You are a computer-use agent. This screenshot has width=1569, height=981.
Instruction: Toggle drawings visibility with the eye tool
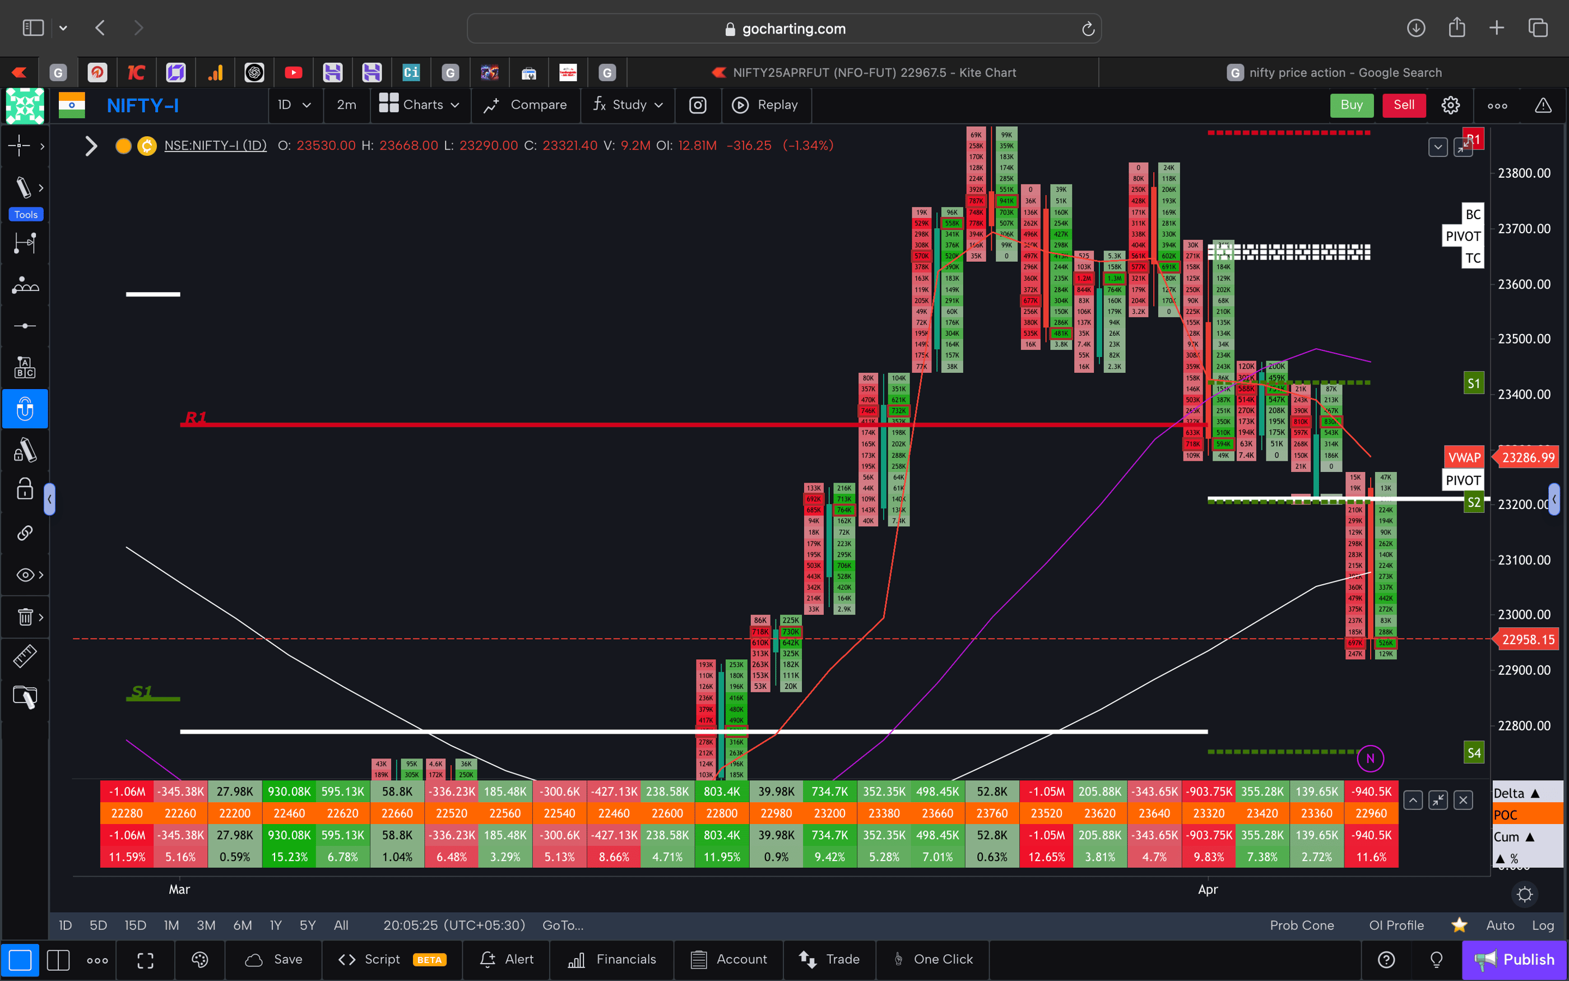[x=24, y=575]
